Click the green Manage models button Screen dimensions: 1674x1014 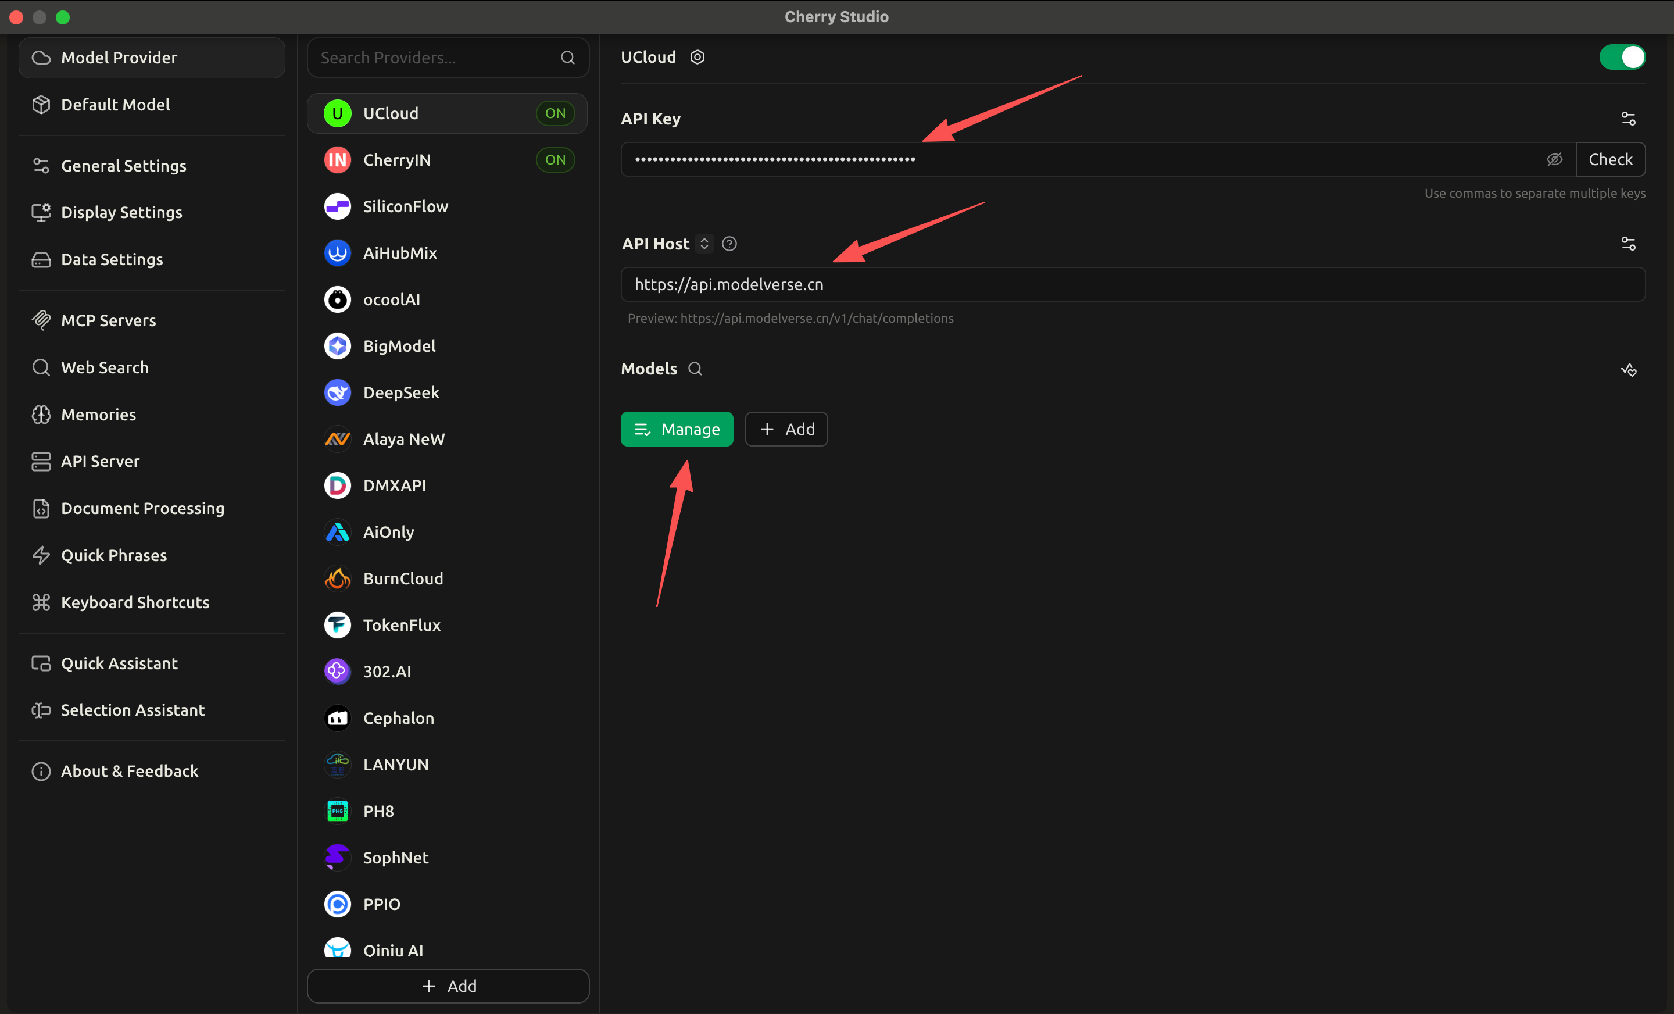coord(677,430)
